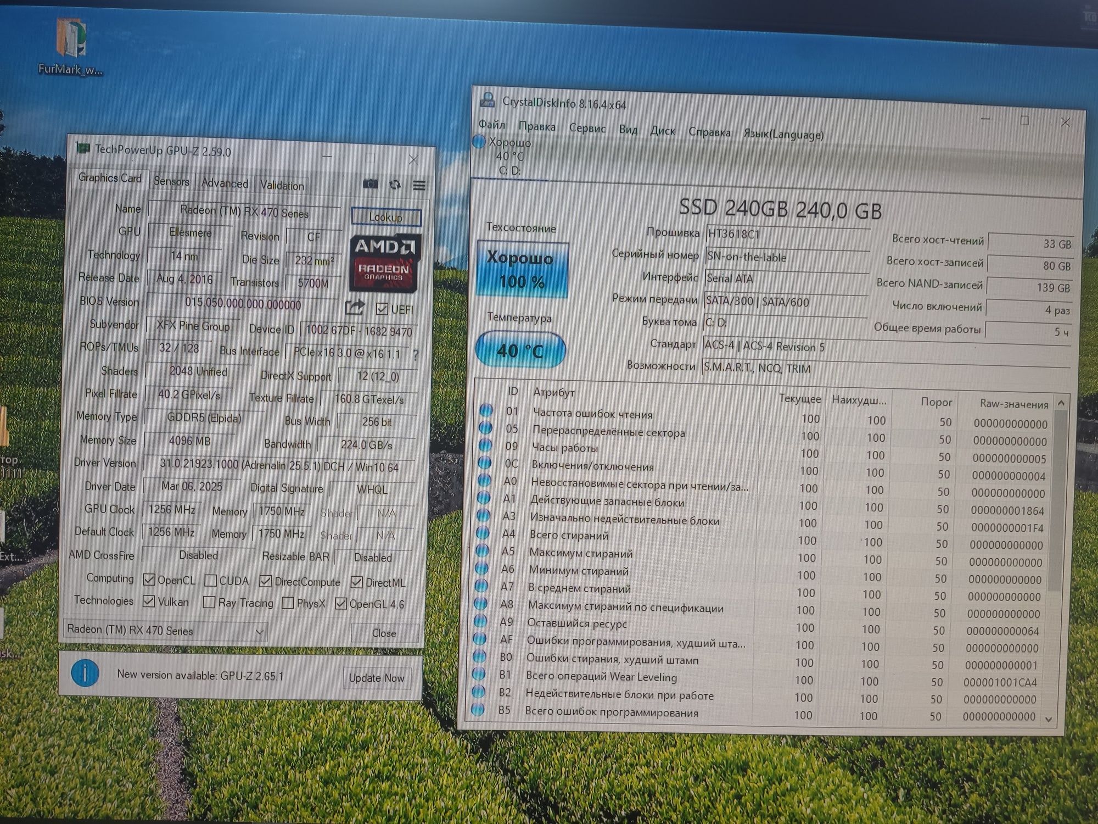
Task: Open the Файл menu in CrystalDiskInfo
Action: pyautogui.click(x=491, y=125)
